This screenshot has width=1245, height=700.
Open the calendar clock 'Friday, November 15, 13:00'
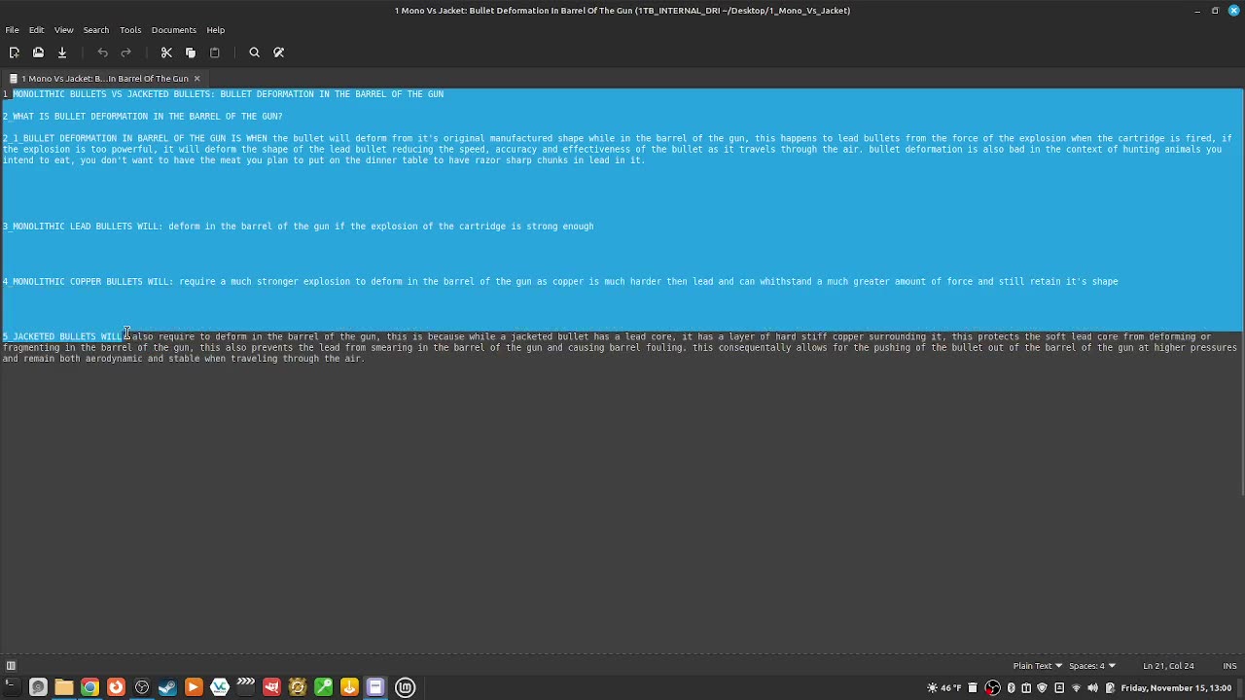(1176, 687)
